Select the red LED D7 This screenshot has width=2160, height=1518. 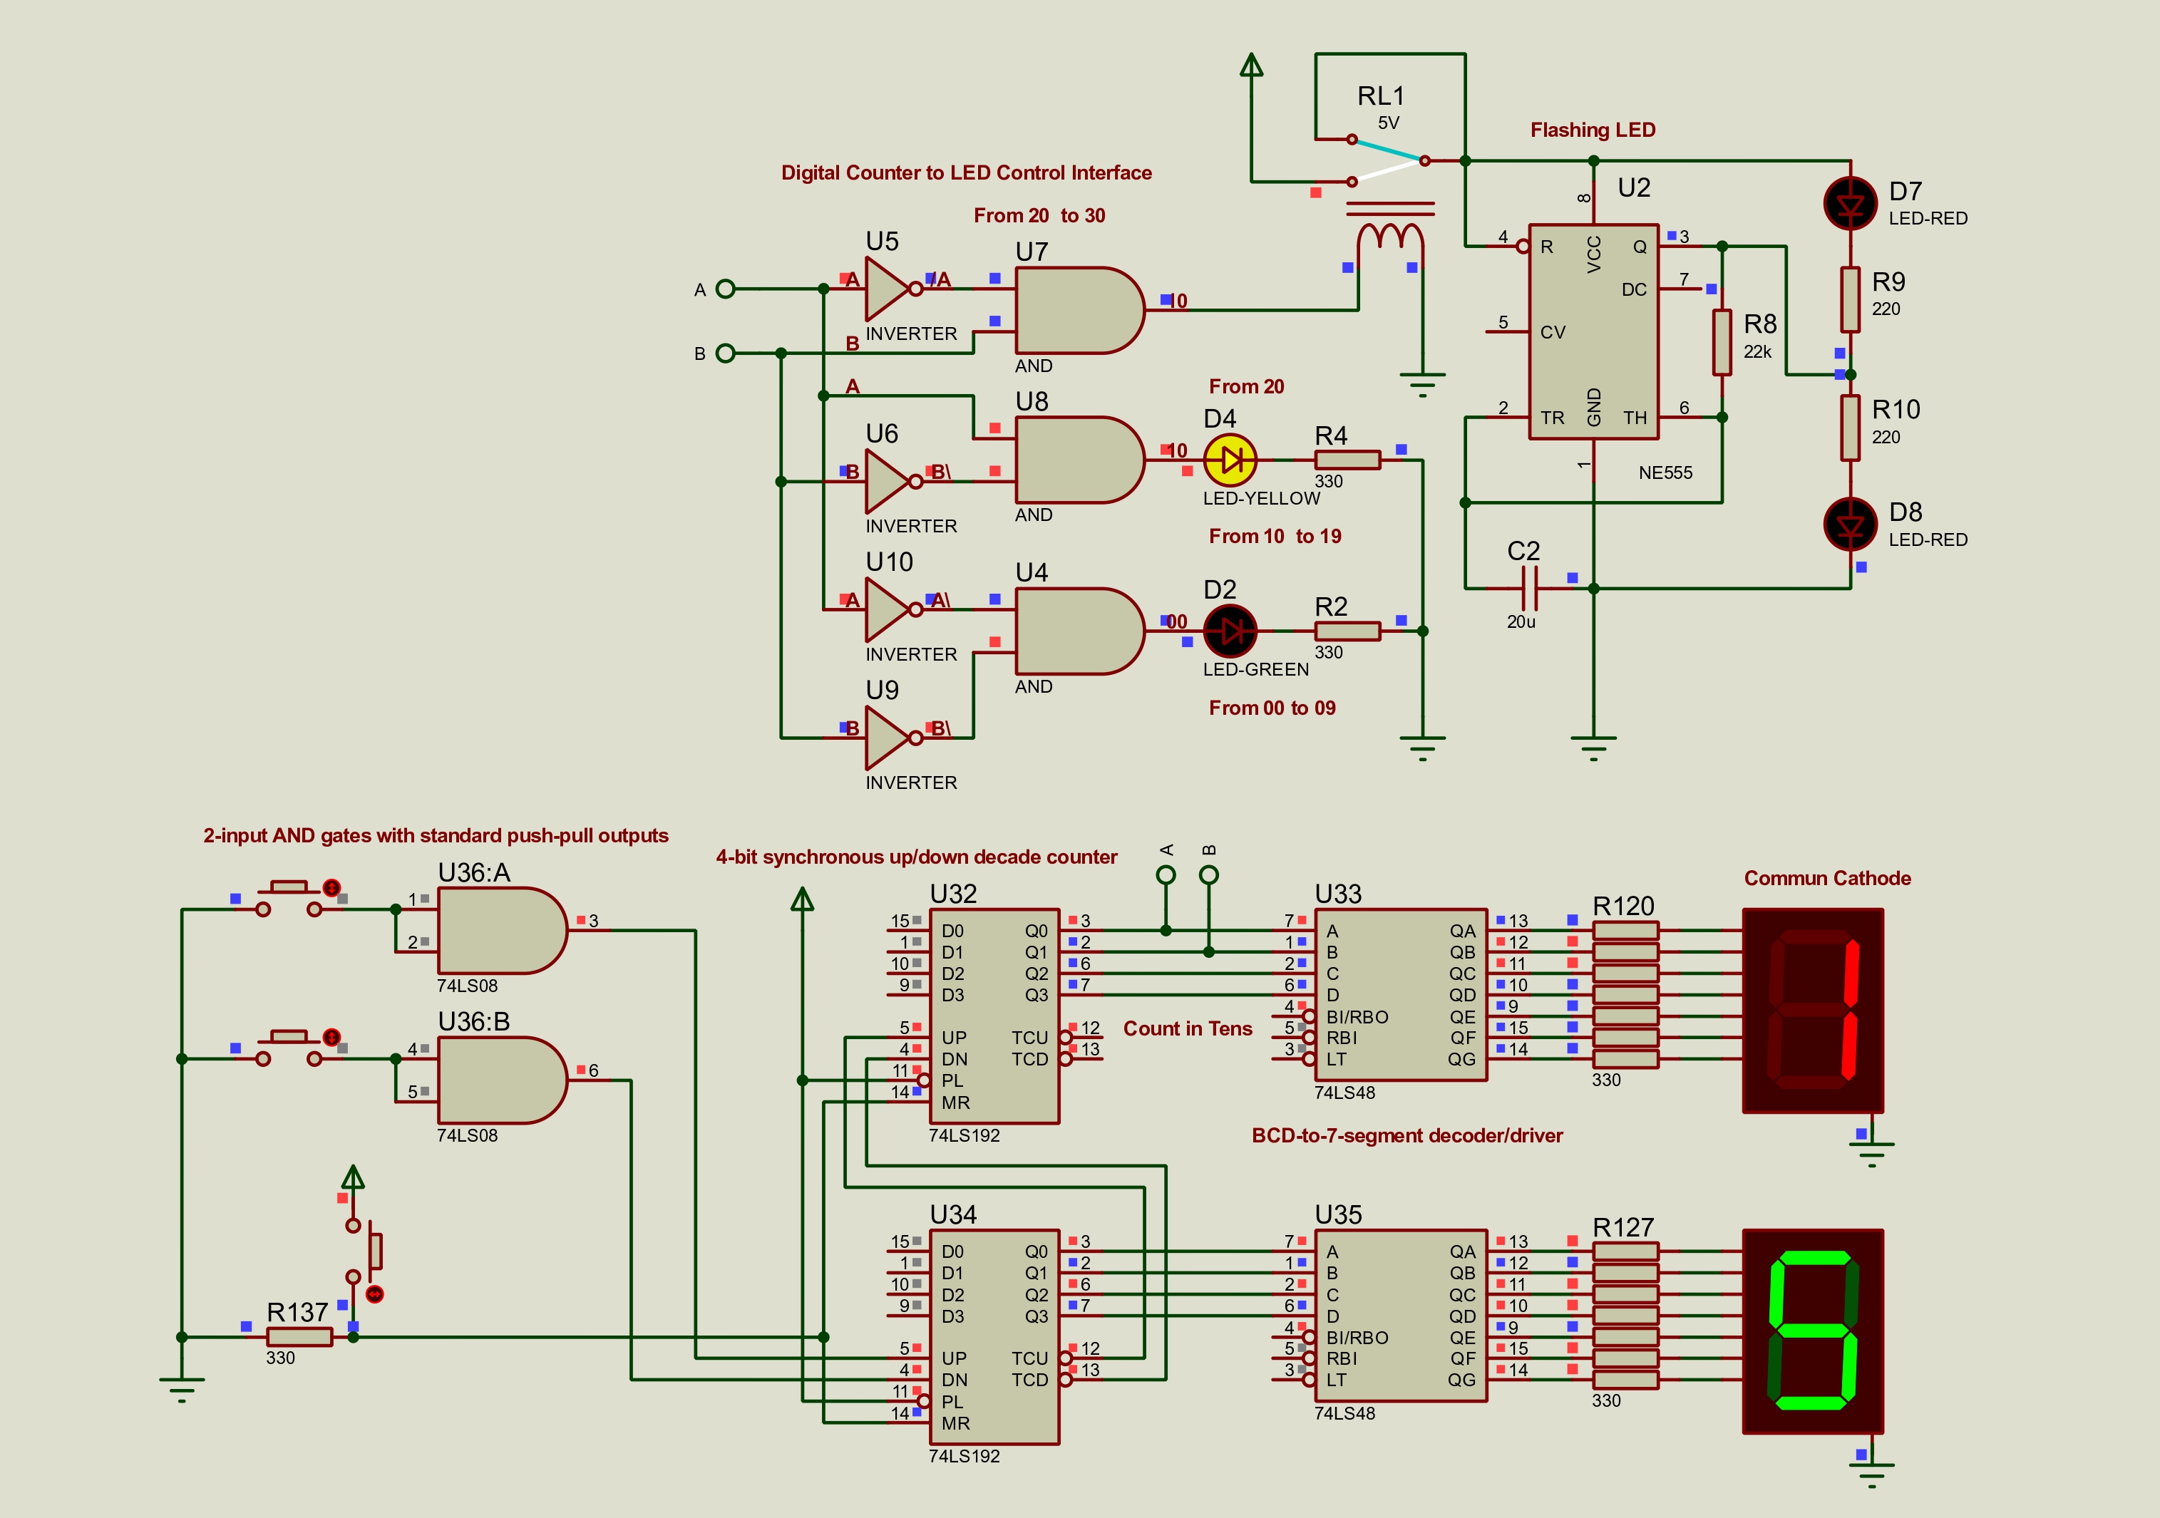[x=1851, y=203]
